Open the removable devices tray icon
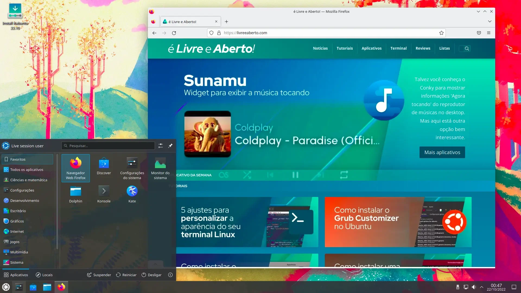The image size is (521, 293). pyautogui.click(x=458, y=287)
